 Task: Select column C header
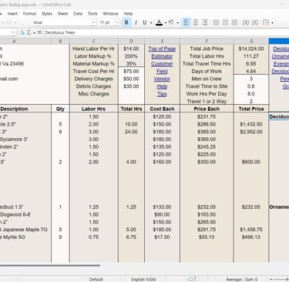pyautogui.click(x=94, y=41)
